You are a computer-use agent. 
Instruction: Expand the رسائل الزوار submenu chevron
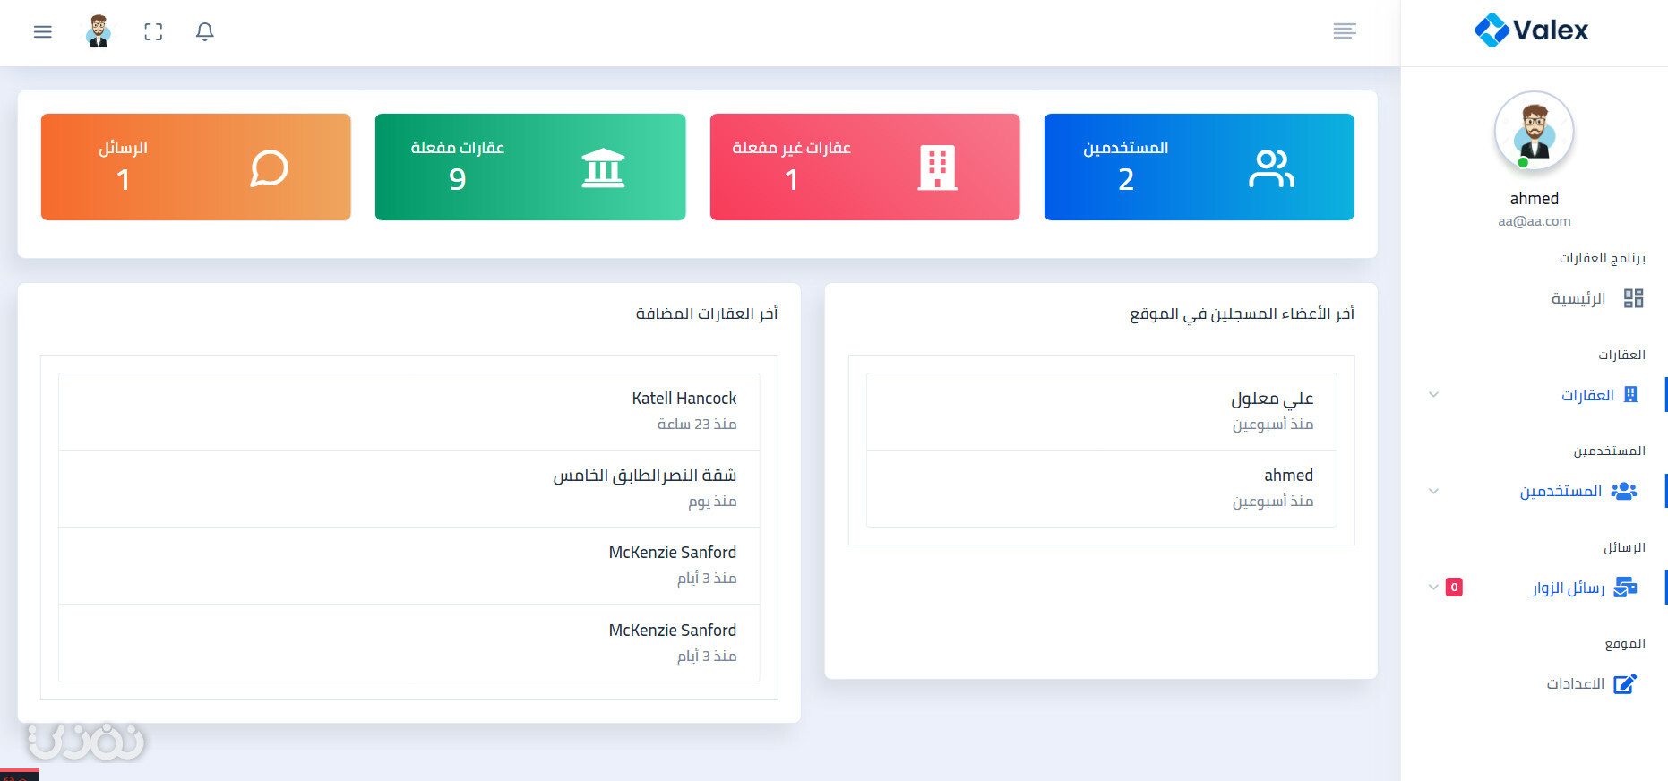click(x=1433, y=588)
